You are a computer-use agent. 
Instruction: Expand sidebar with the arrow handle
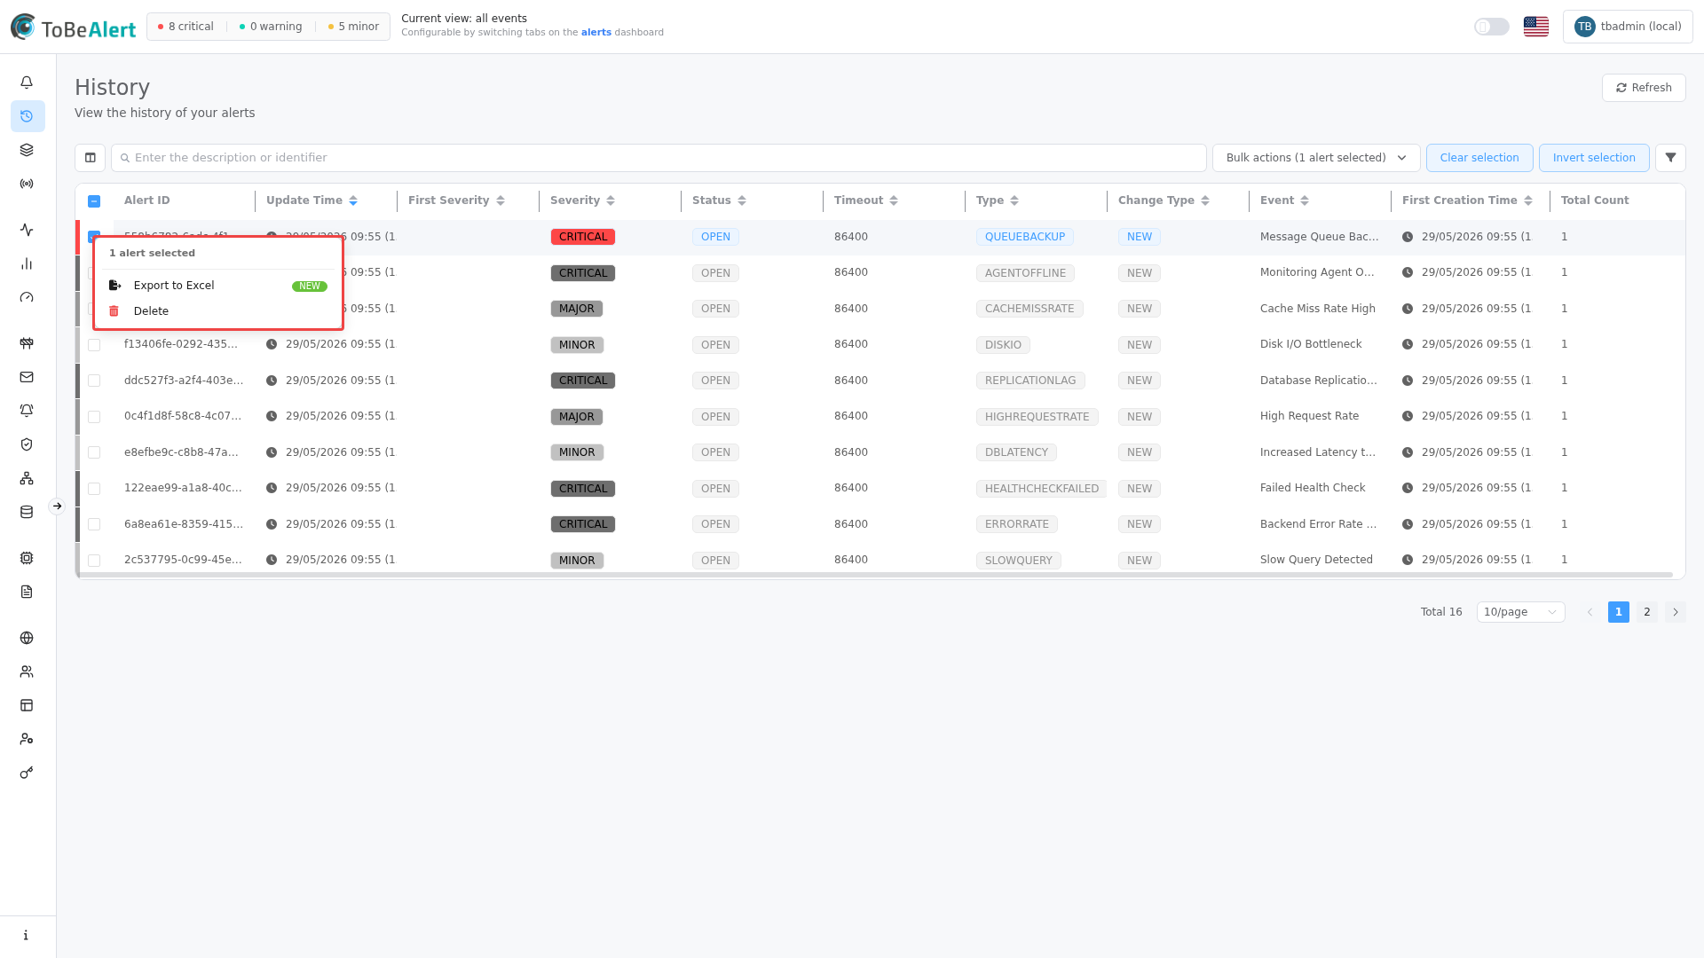pos(57,506)
